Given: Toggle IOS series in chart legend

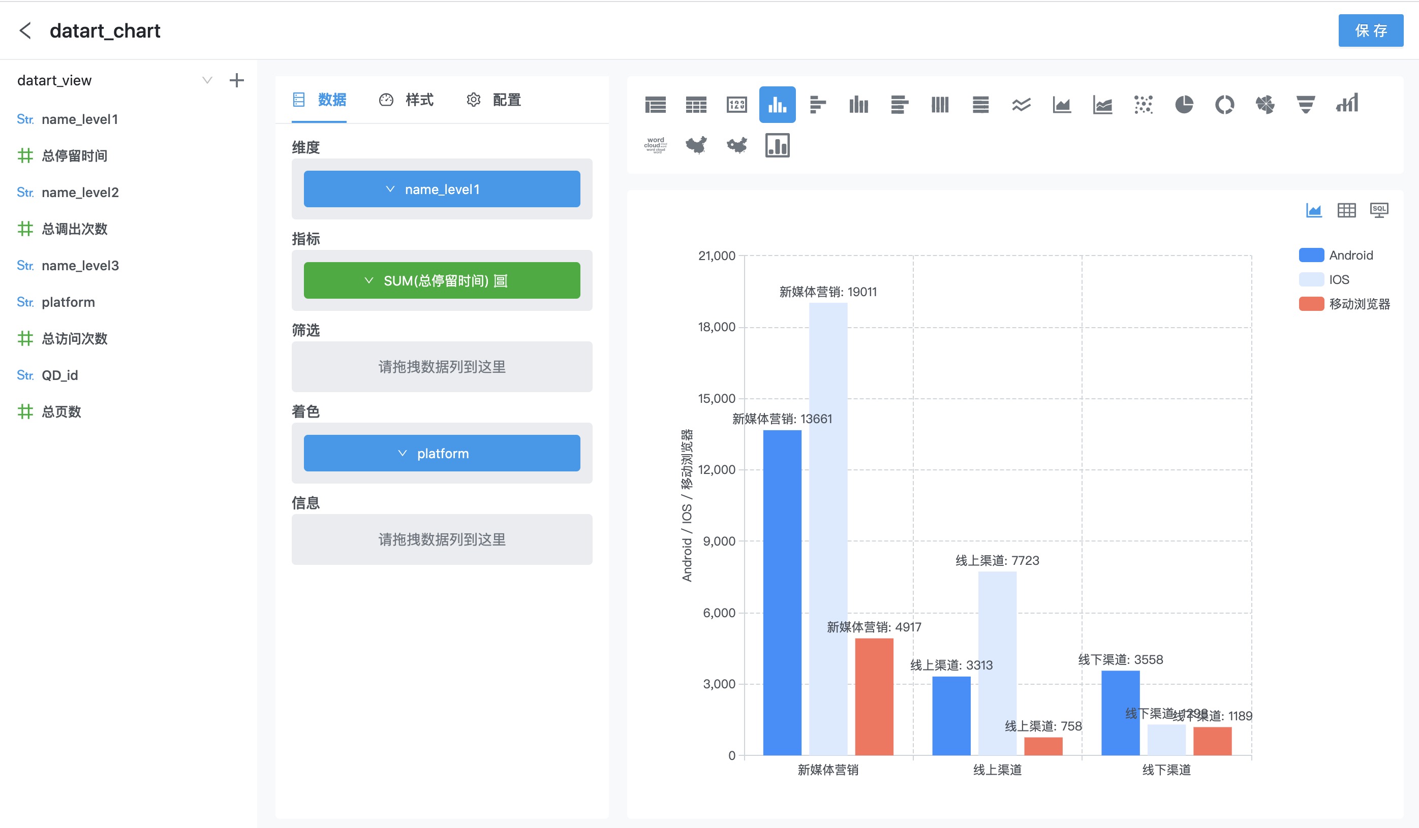Looking at the screenshot, I should [1324, 279].
